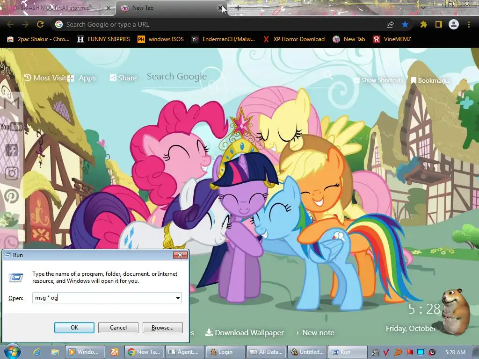This screenshot has height=359, width=479.
Task: Open FUNNY SNIPPIES bookmark
Action: [x=103, y=39]
